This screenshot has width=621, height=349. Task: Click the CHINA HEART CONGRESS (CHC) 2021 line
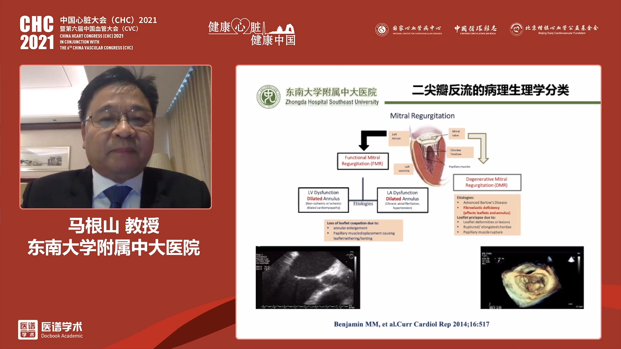click(92, 36)
